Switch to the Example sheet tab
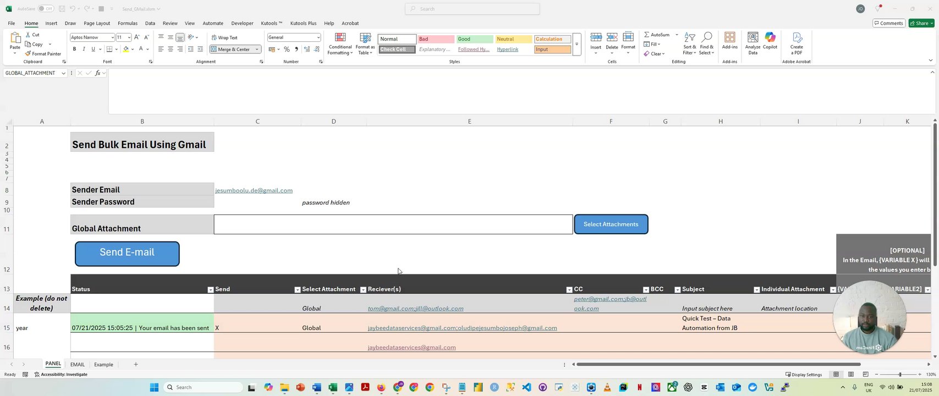 tap(103, 364)
